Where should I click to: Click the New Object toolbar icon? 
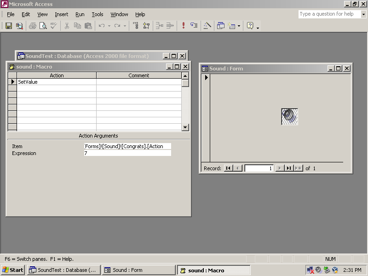(x=232, y=26)
